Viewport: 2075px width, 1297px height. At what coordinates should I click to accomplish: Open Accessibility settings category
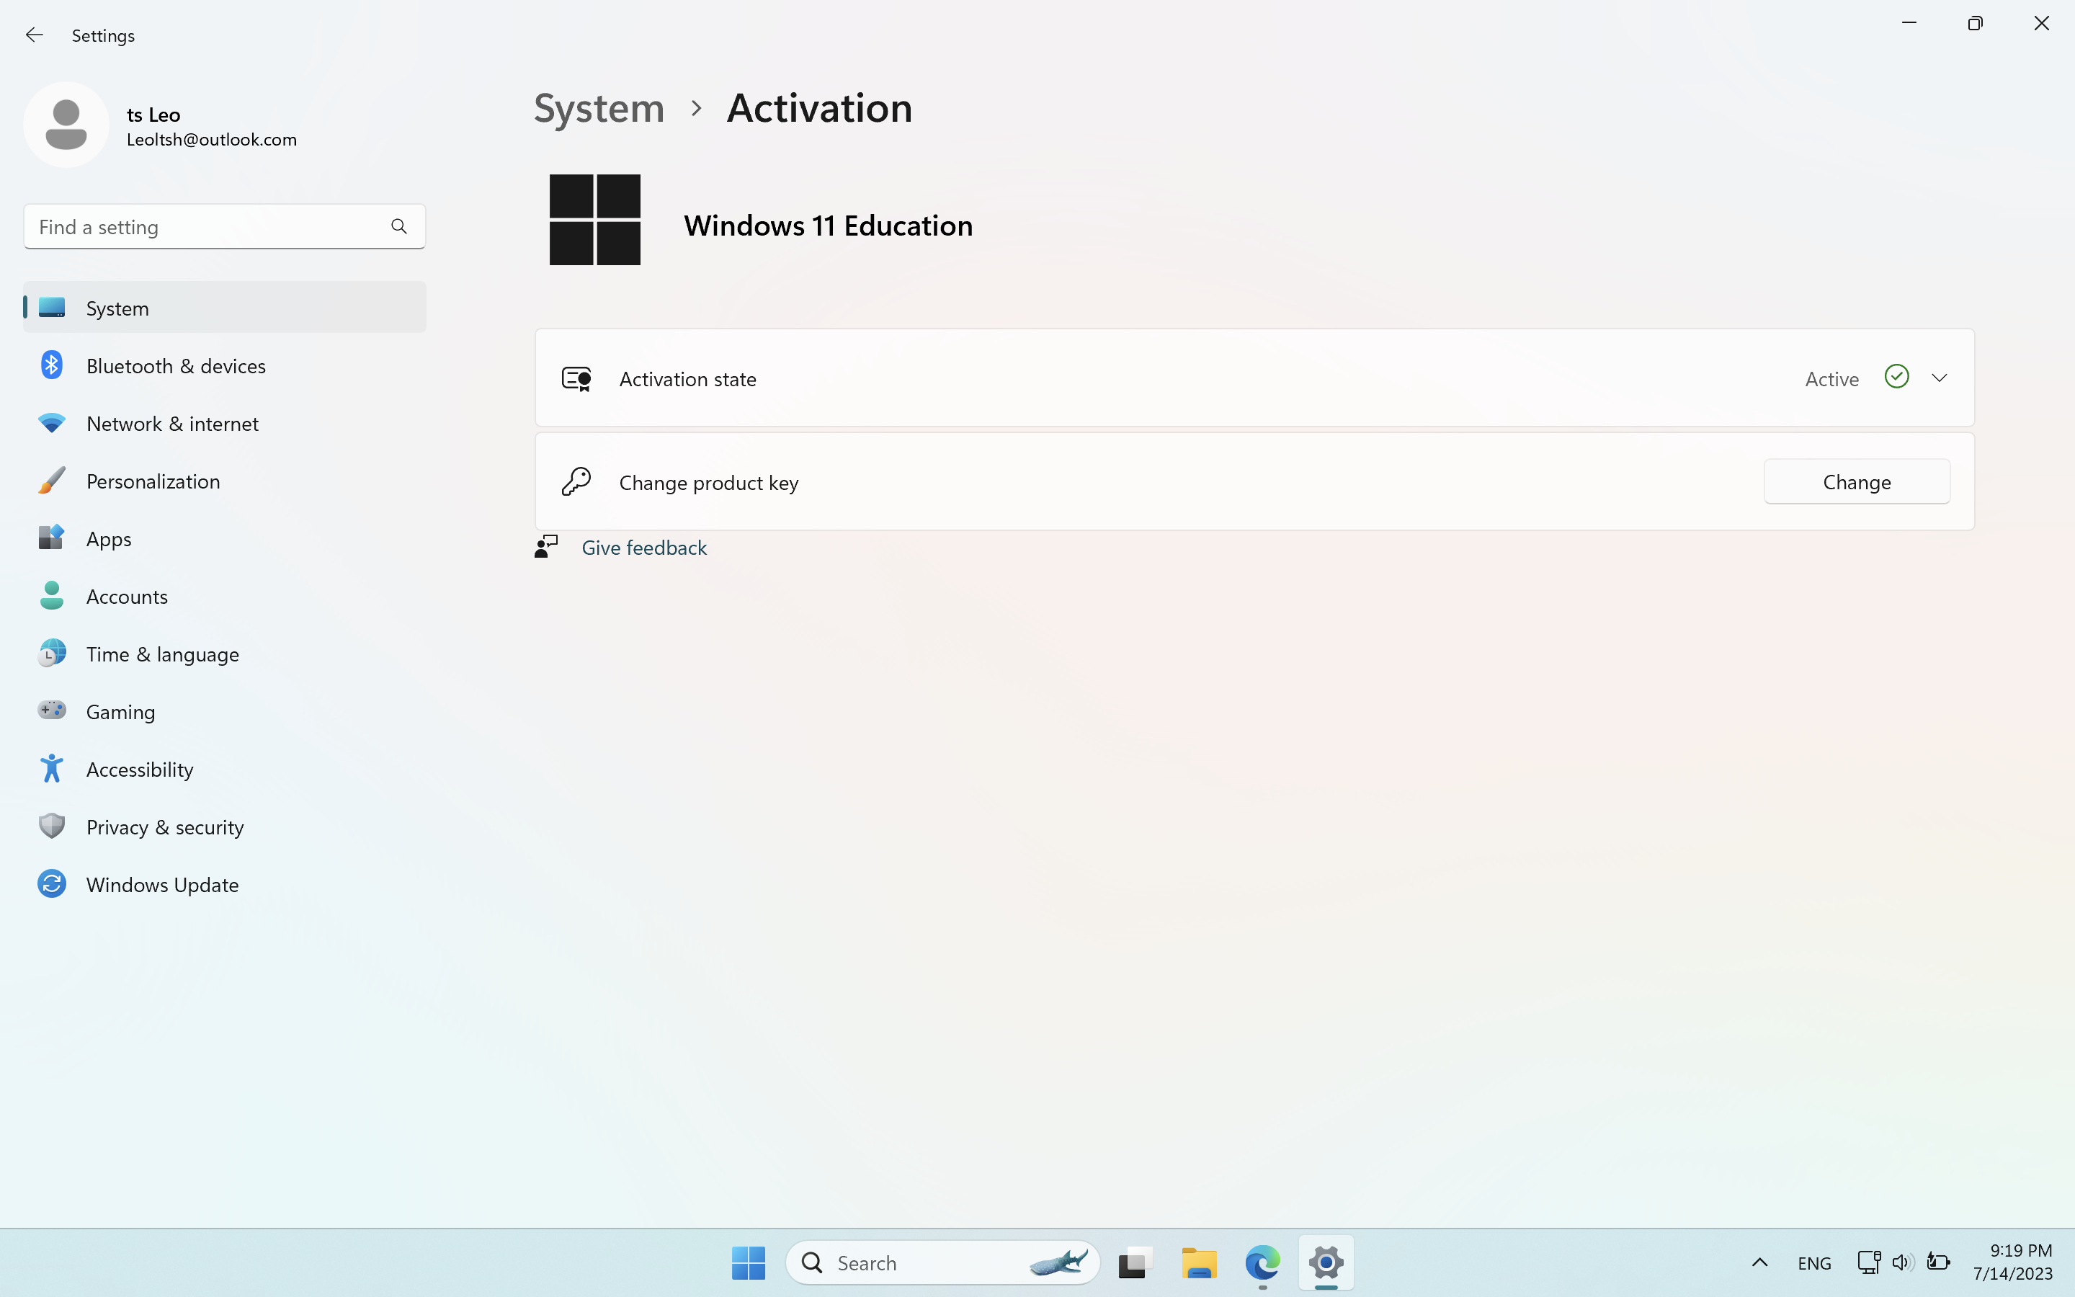pyautogui.click(x=140, y=770)
